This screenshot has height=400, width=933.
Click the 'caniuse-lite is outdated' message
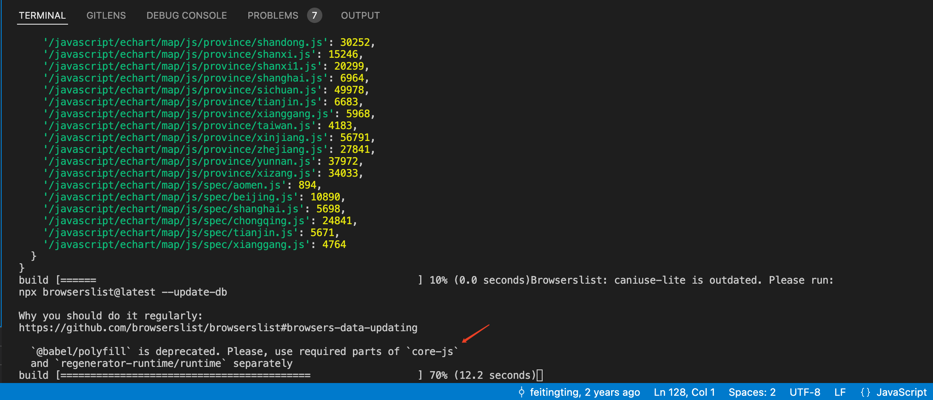(688, 280)
